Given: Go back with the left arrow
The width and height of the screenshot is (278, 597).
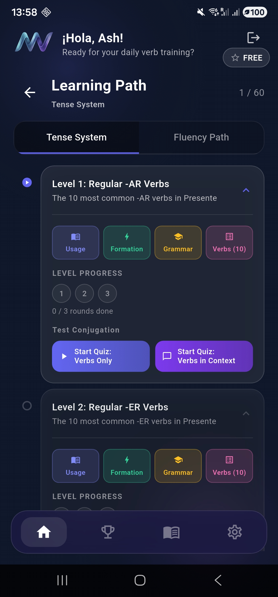Looking at the screenshot, I should pyautogui.click(x=30, y=92).
